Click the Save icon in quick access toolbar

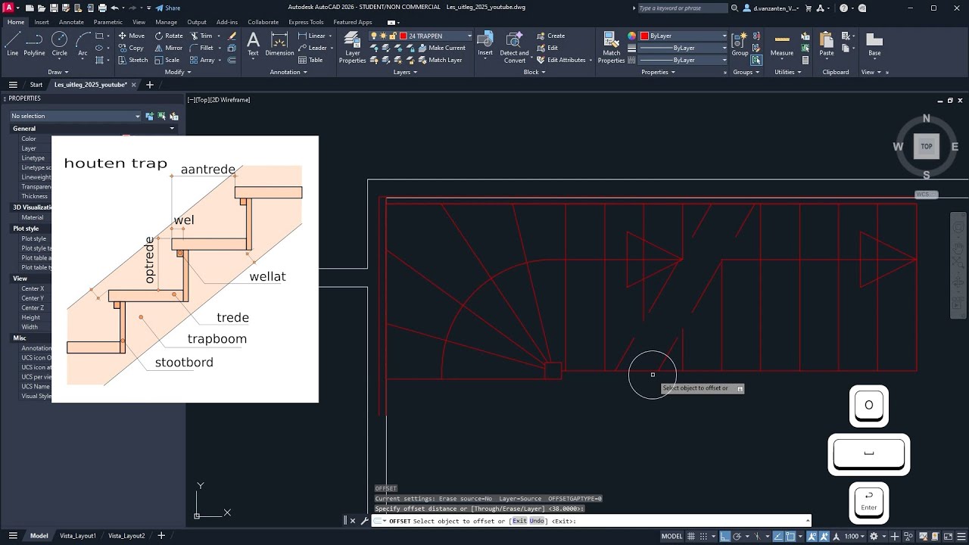pyautogui.click(x=53, y=8)
